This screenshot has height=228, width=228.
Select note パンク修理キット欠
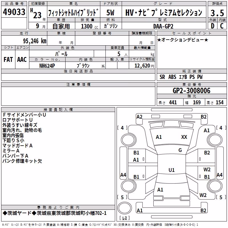click(x=22, y=161)
